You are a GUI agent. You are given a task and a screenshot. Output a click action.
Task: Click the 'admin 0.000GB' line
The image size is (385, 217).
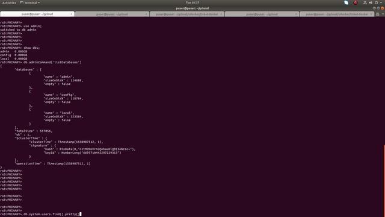click(x=14, y=51)
